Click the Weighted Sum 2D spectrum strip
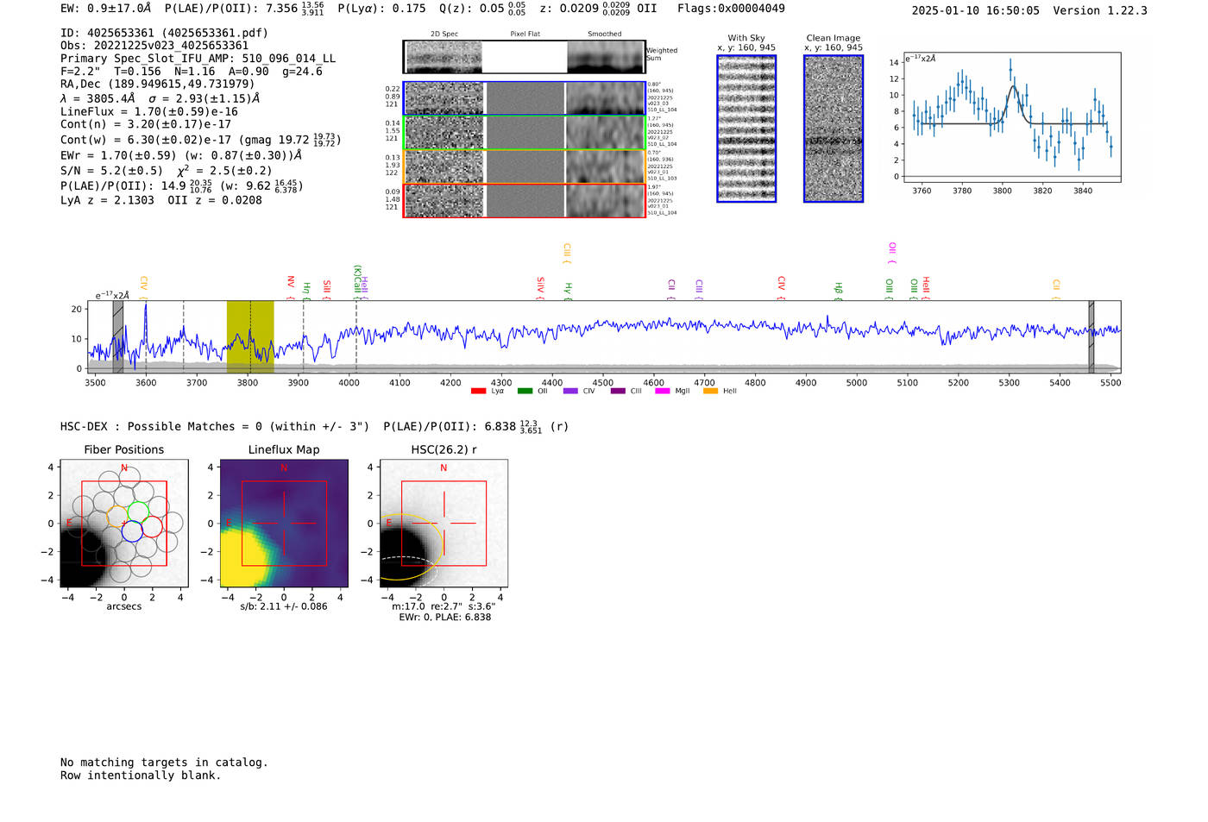Screen dimensions: 1208x822 (x=524, y=57)
